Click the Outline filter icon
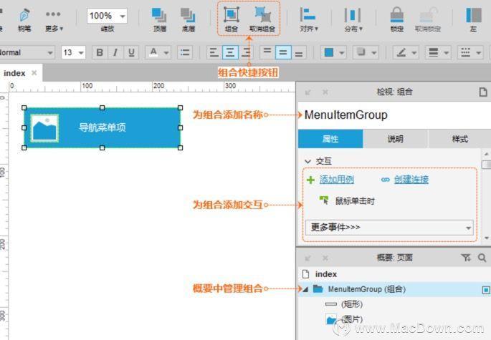491x340 pixels. pos(466,258)
